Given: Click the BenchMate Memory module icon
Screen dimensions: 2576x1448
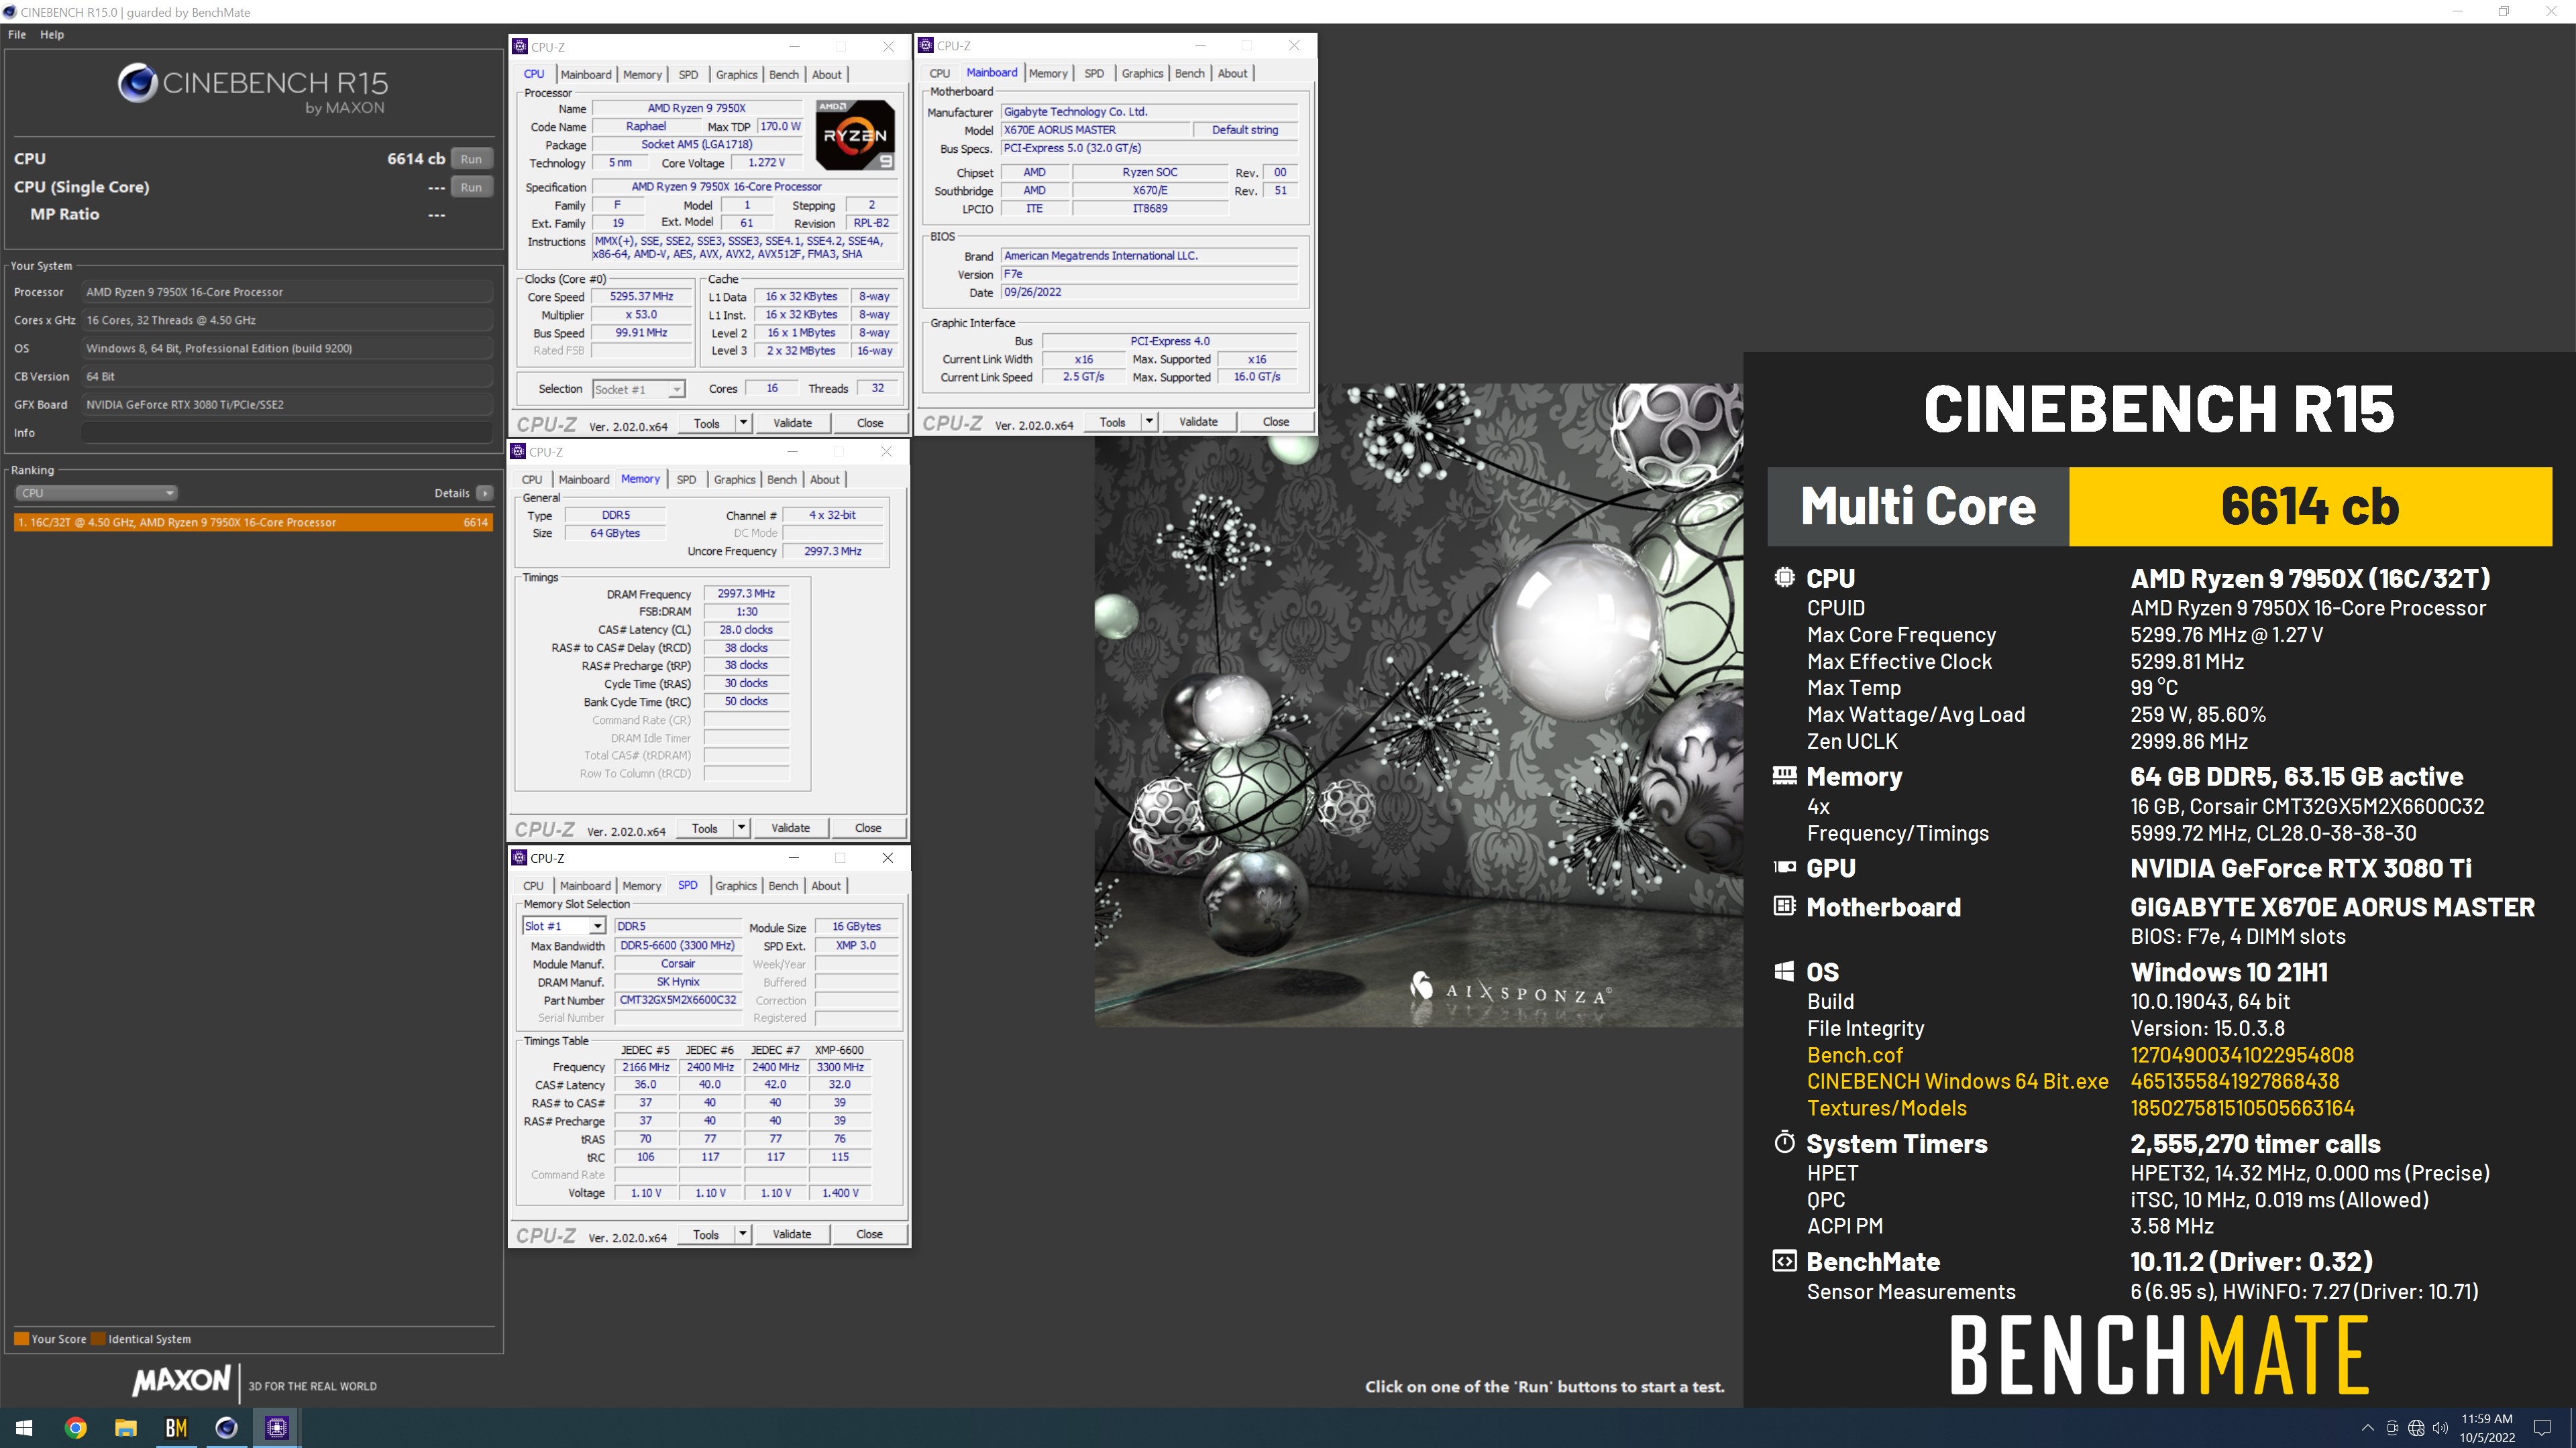Looking at the screenshot, I should click(1784, 776).
